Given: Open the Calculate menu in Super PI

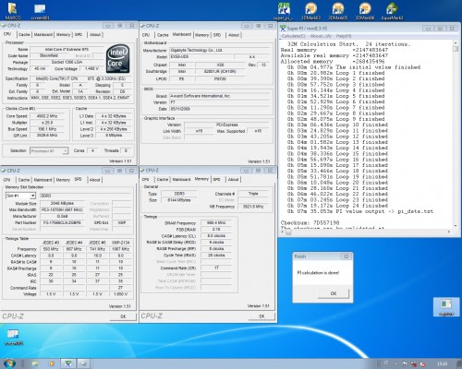Looking at the screenshot, I should [293, 36].
